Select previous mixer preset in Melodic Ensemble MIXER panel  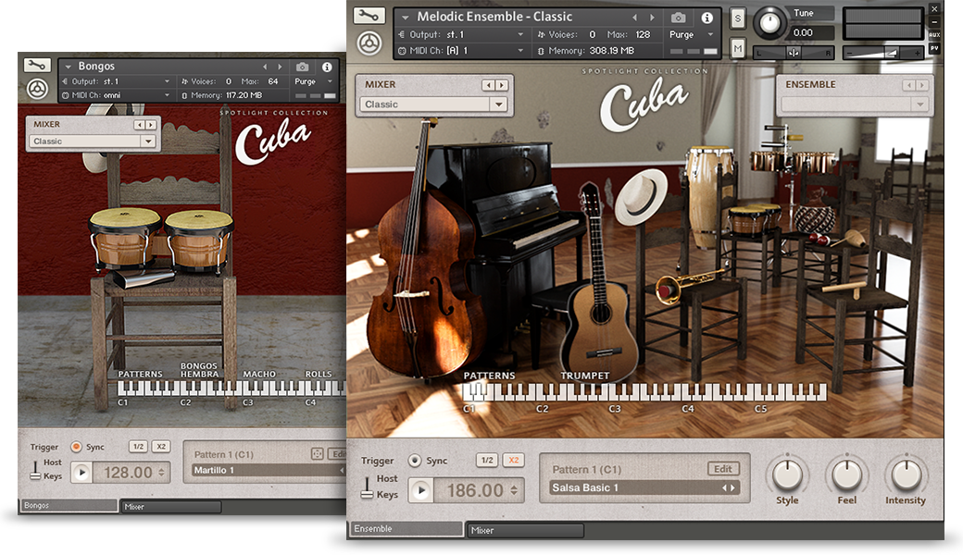pos(488,85)
